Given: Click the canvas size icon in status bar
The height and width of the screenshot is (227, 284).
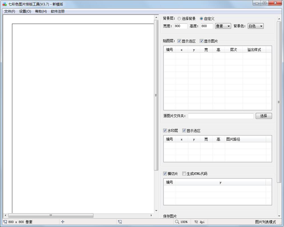Looking at the screenshot, I should click(5, 222).
